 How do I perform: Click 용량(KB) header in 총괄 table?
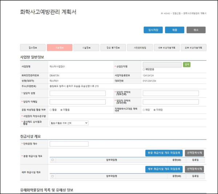point(177,160)
